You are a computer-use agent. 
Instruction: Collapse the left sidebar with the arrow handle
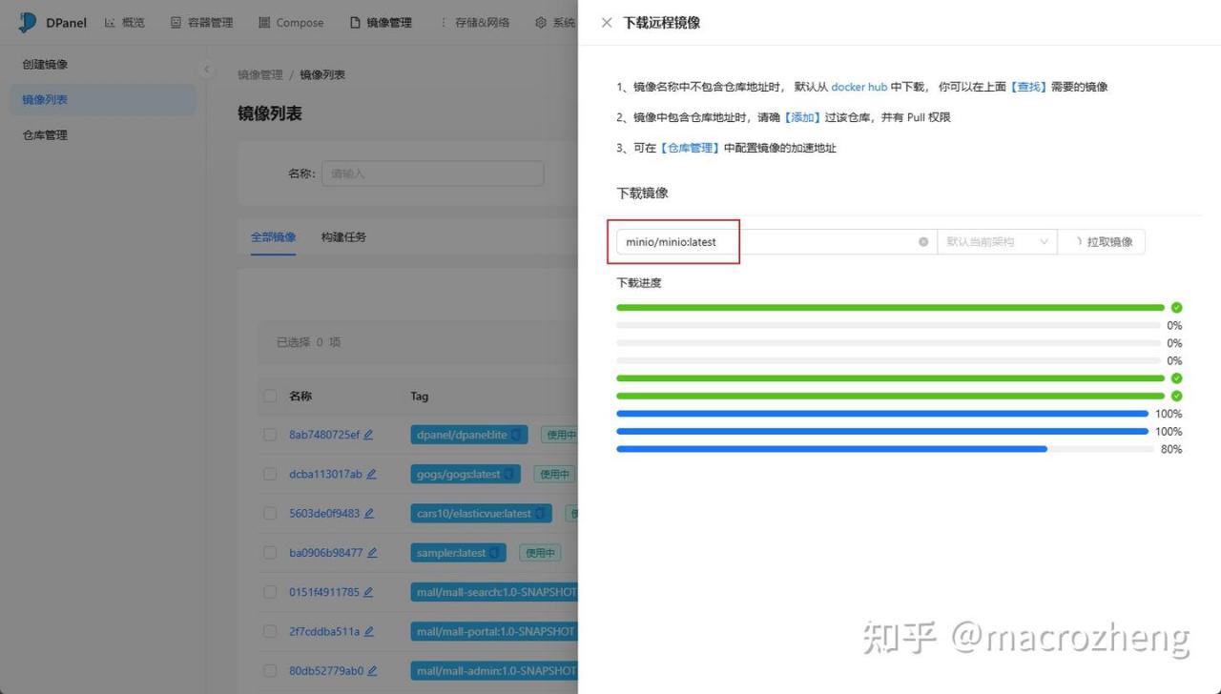207,70
